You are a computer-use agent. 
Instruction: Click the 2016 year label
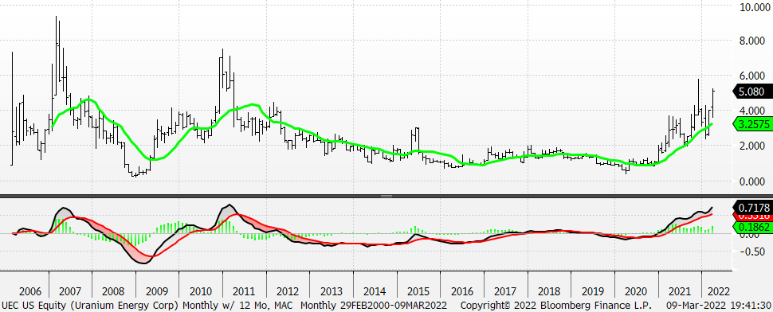coord(462,291)
